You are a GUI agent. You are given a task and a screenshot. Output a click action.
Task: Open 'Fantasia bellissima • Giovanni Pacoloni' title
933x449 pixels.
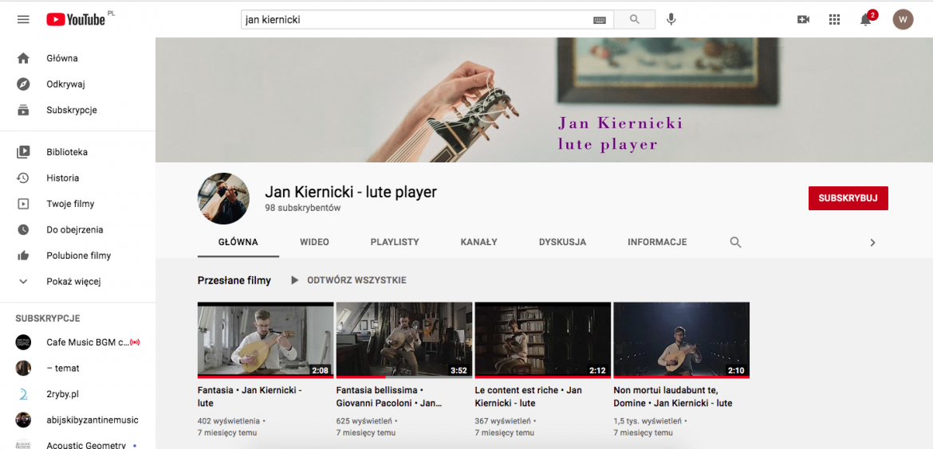point(389,396)
